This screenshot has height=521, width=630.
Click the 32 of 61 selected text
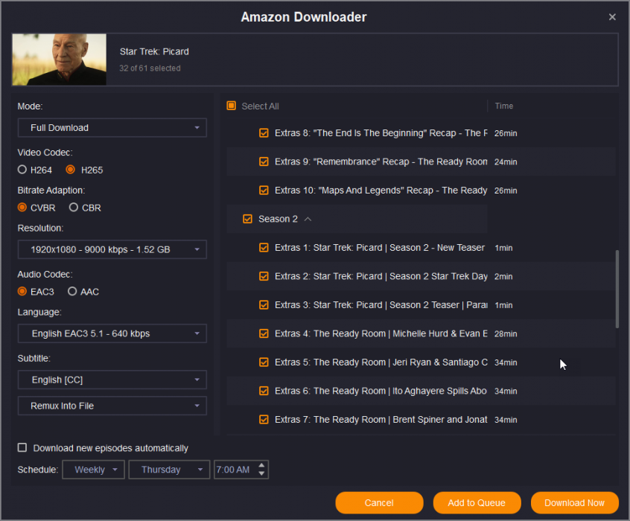[x=150, y=68]
